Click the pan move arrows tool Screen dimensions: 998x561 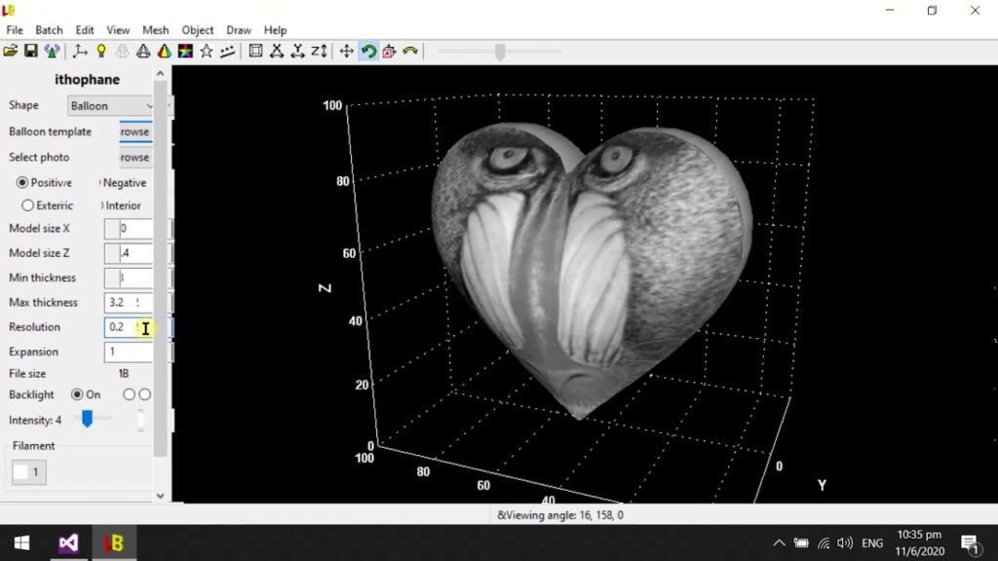[x=346, y=51]
